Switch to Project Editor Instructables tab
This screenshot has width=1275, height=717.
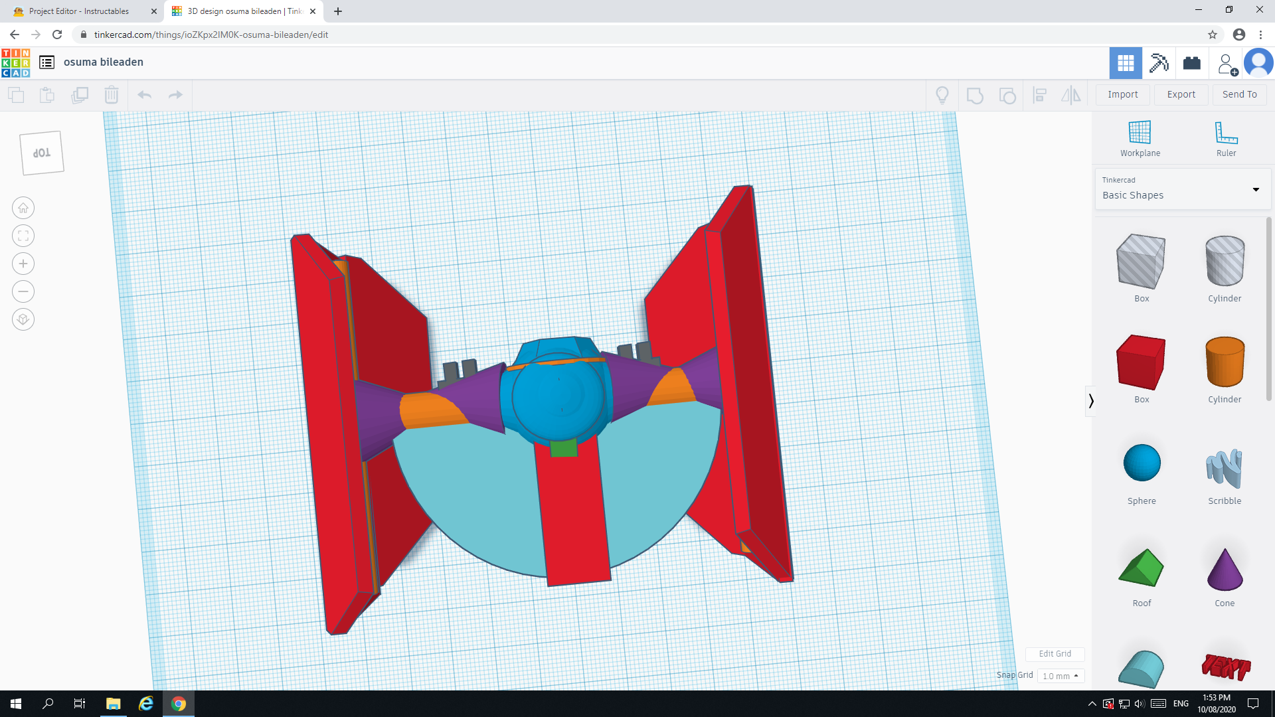tap(78, 11)
